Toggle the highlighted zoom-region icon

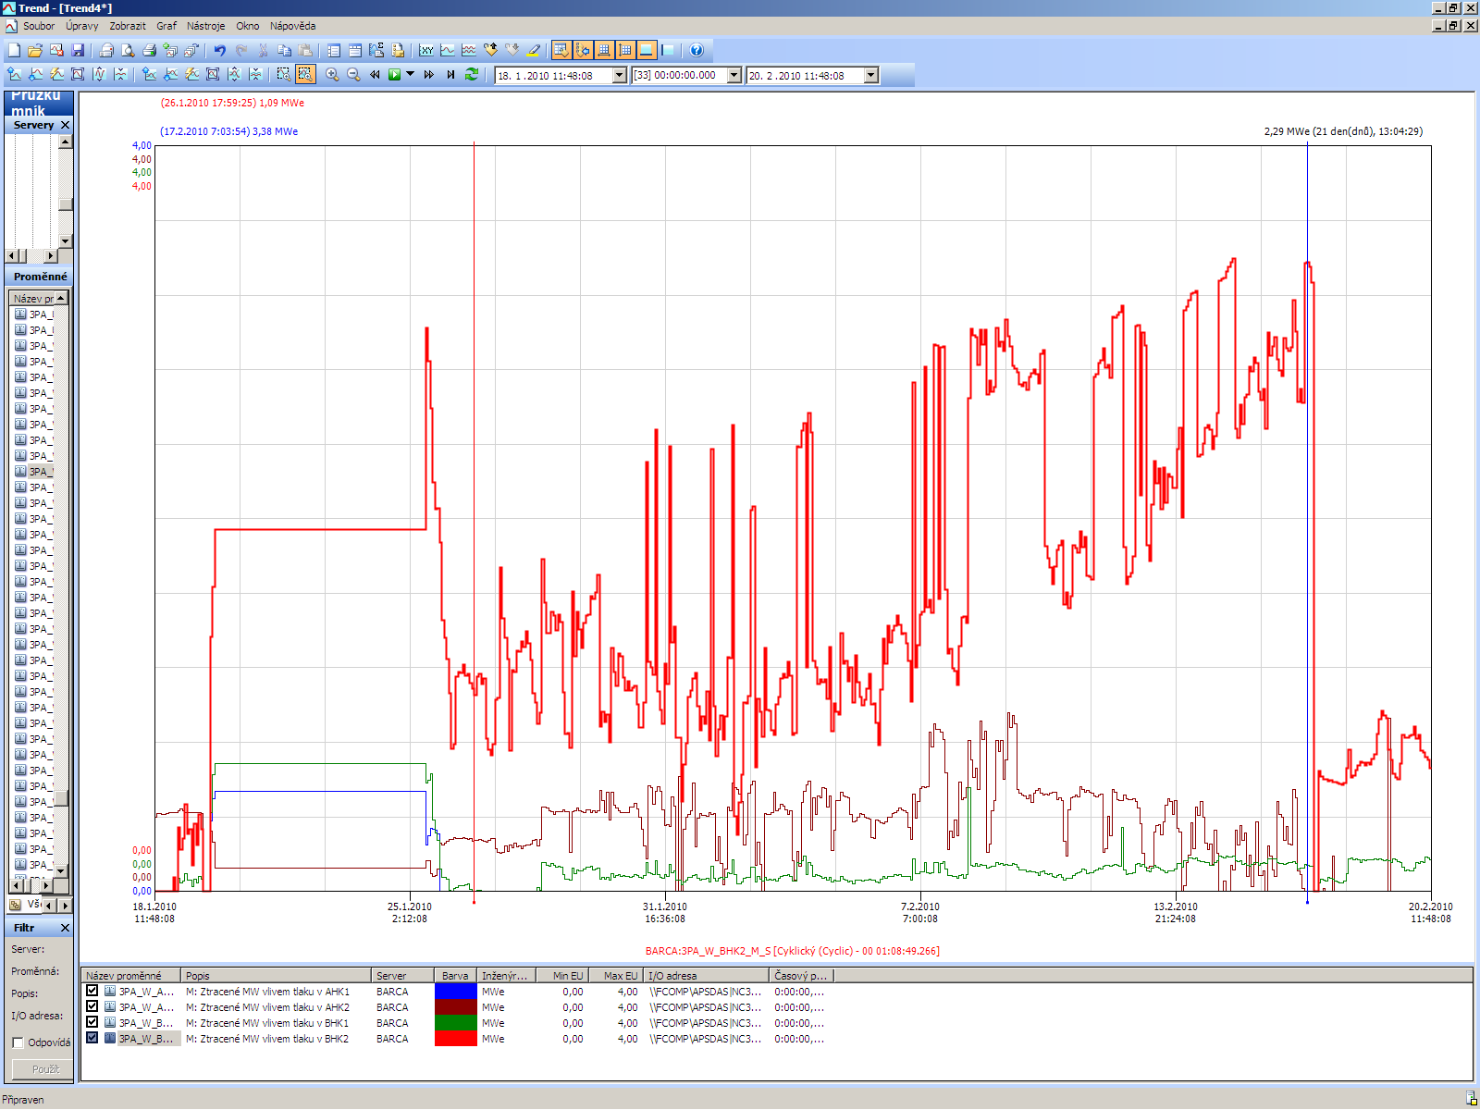pos(305,75)
